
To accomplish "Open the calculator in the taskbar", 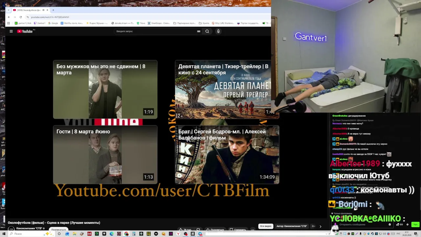I will click(134, 234).
